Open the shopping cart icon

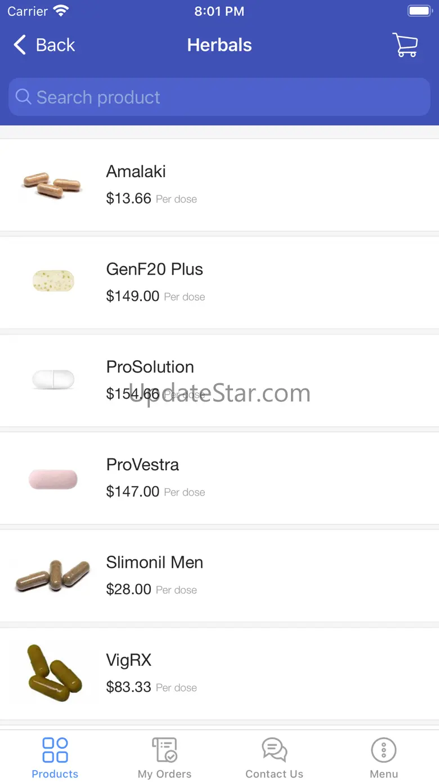pyautogui.click(x=405, y=45)
